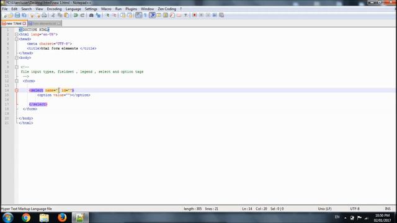This screenshot has height=223, width=397.
Task: Undo the last edit via toolbar
Action: click(76, 15)
